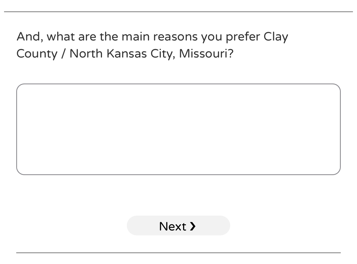Click the word "prefer" in the question
This screenshot has width=357, height=264.
(x=243, y=37)
